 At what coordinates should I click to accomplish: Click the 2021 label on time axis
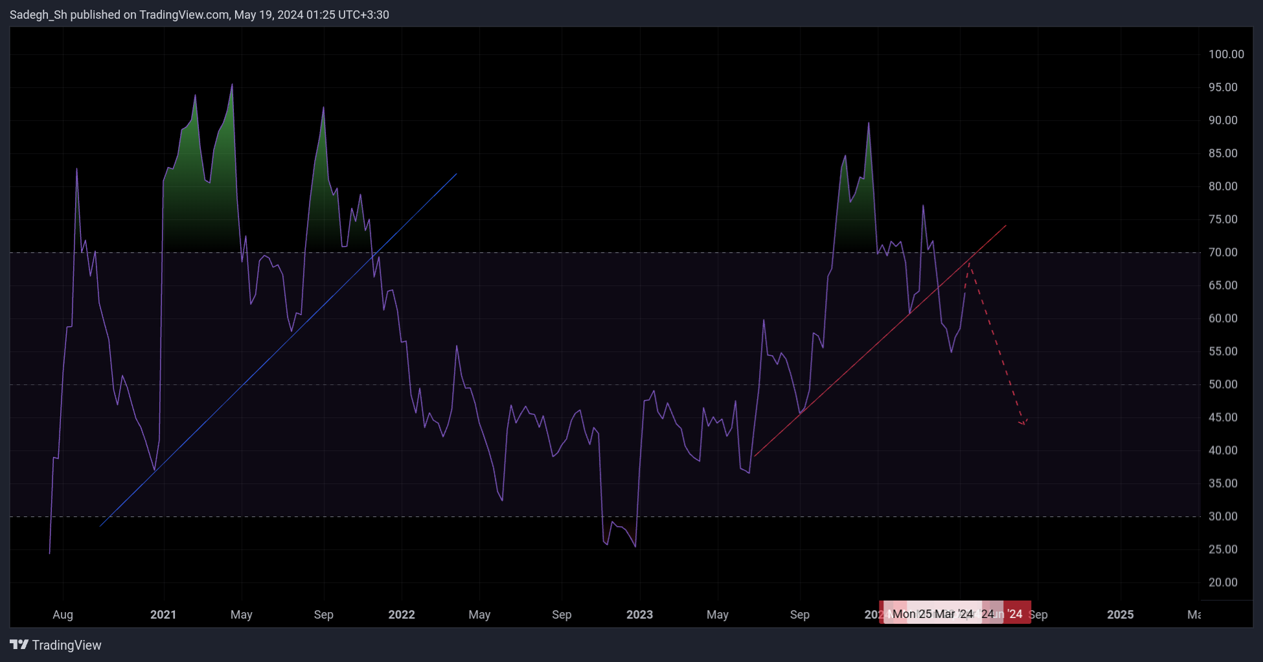(163, 615)
